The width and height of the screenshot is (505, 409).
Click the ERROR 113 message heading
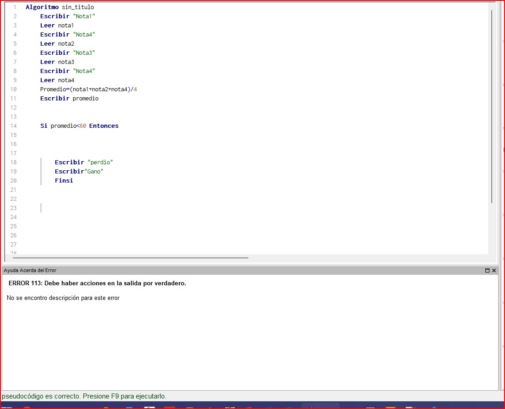[x=97, y=283]
